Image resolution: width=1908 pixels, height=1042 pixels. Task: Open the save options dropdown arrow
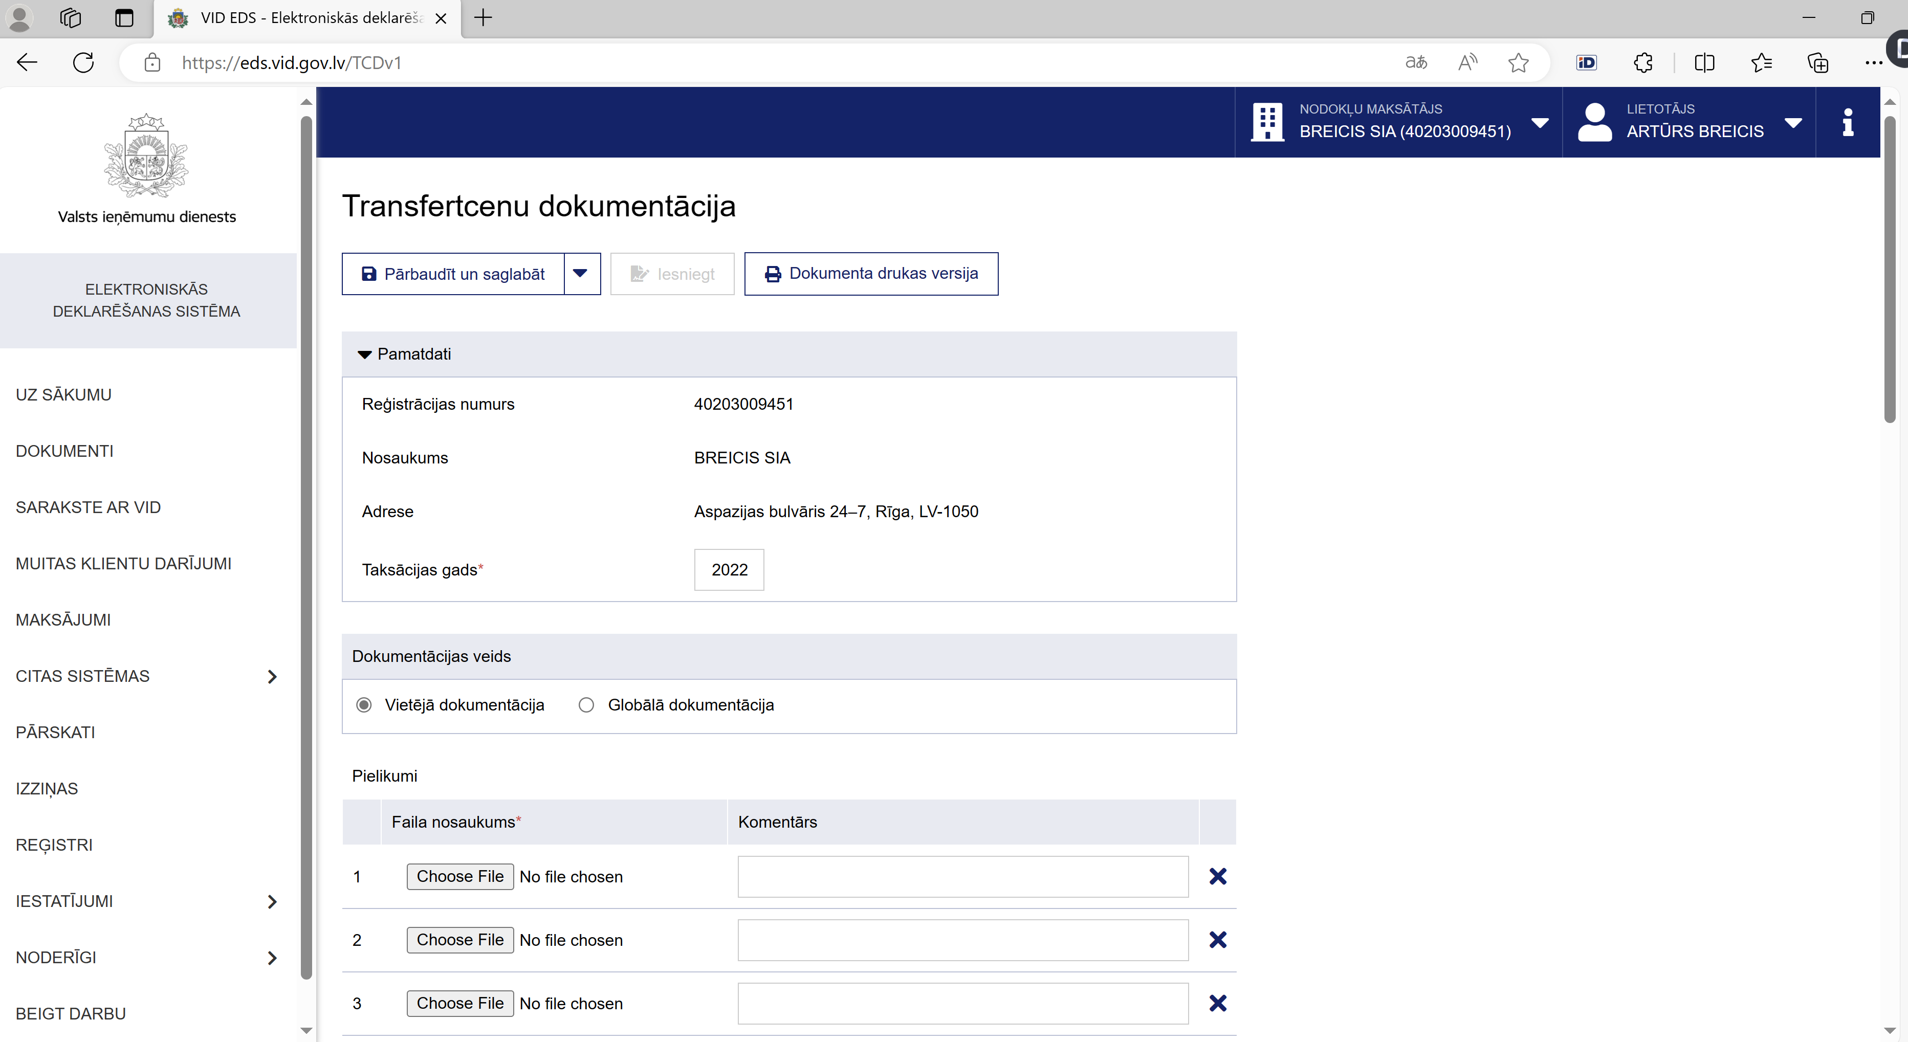581,274
